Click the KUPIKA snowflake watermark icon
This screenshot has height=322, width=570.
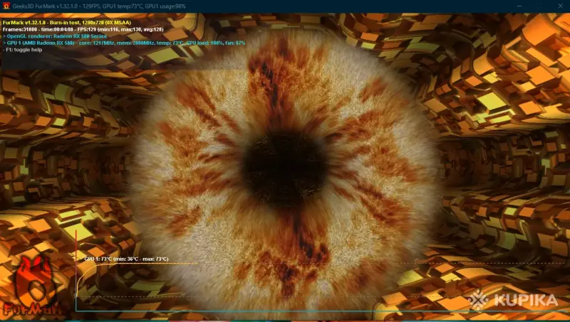click(x=477, y=300)
